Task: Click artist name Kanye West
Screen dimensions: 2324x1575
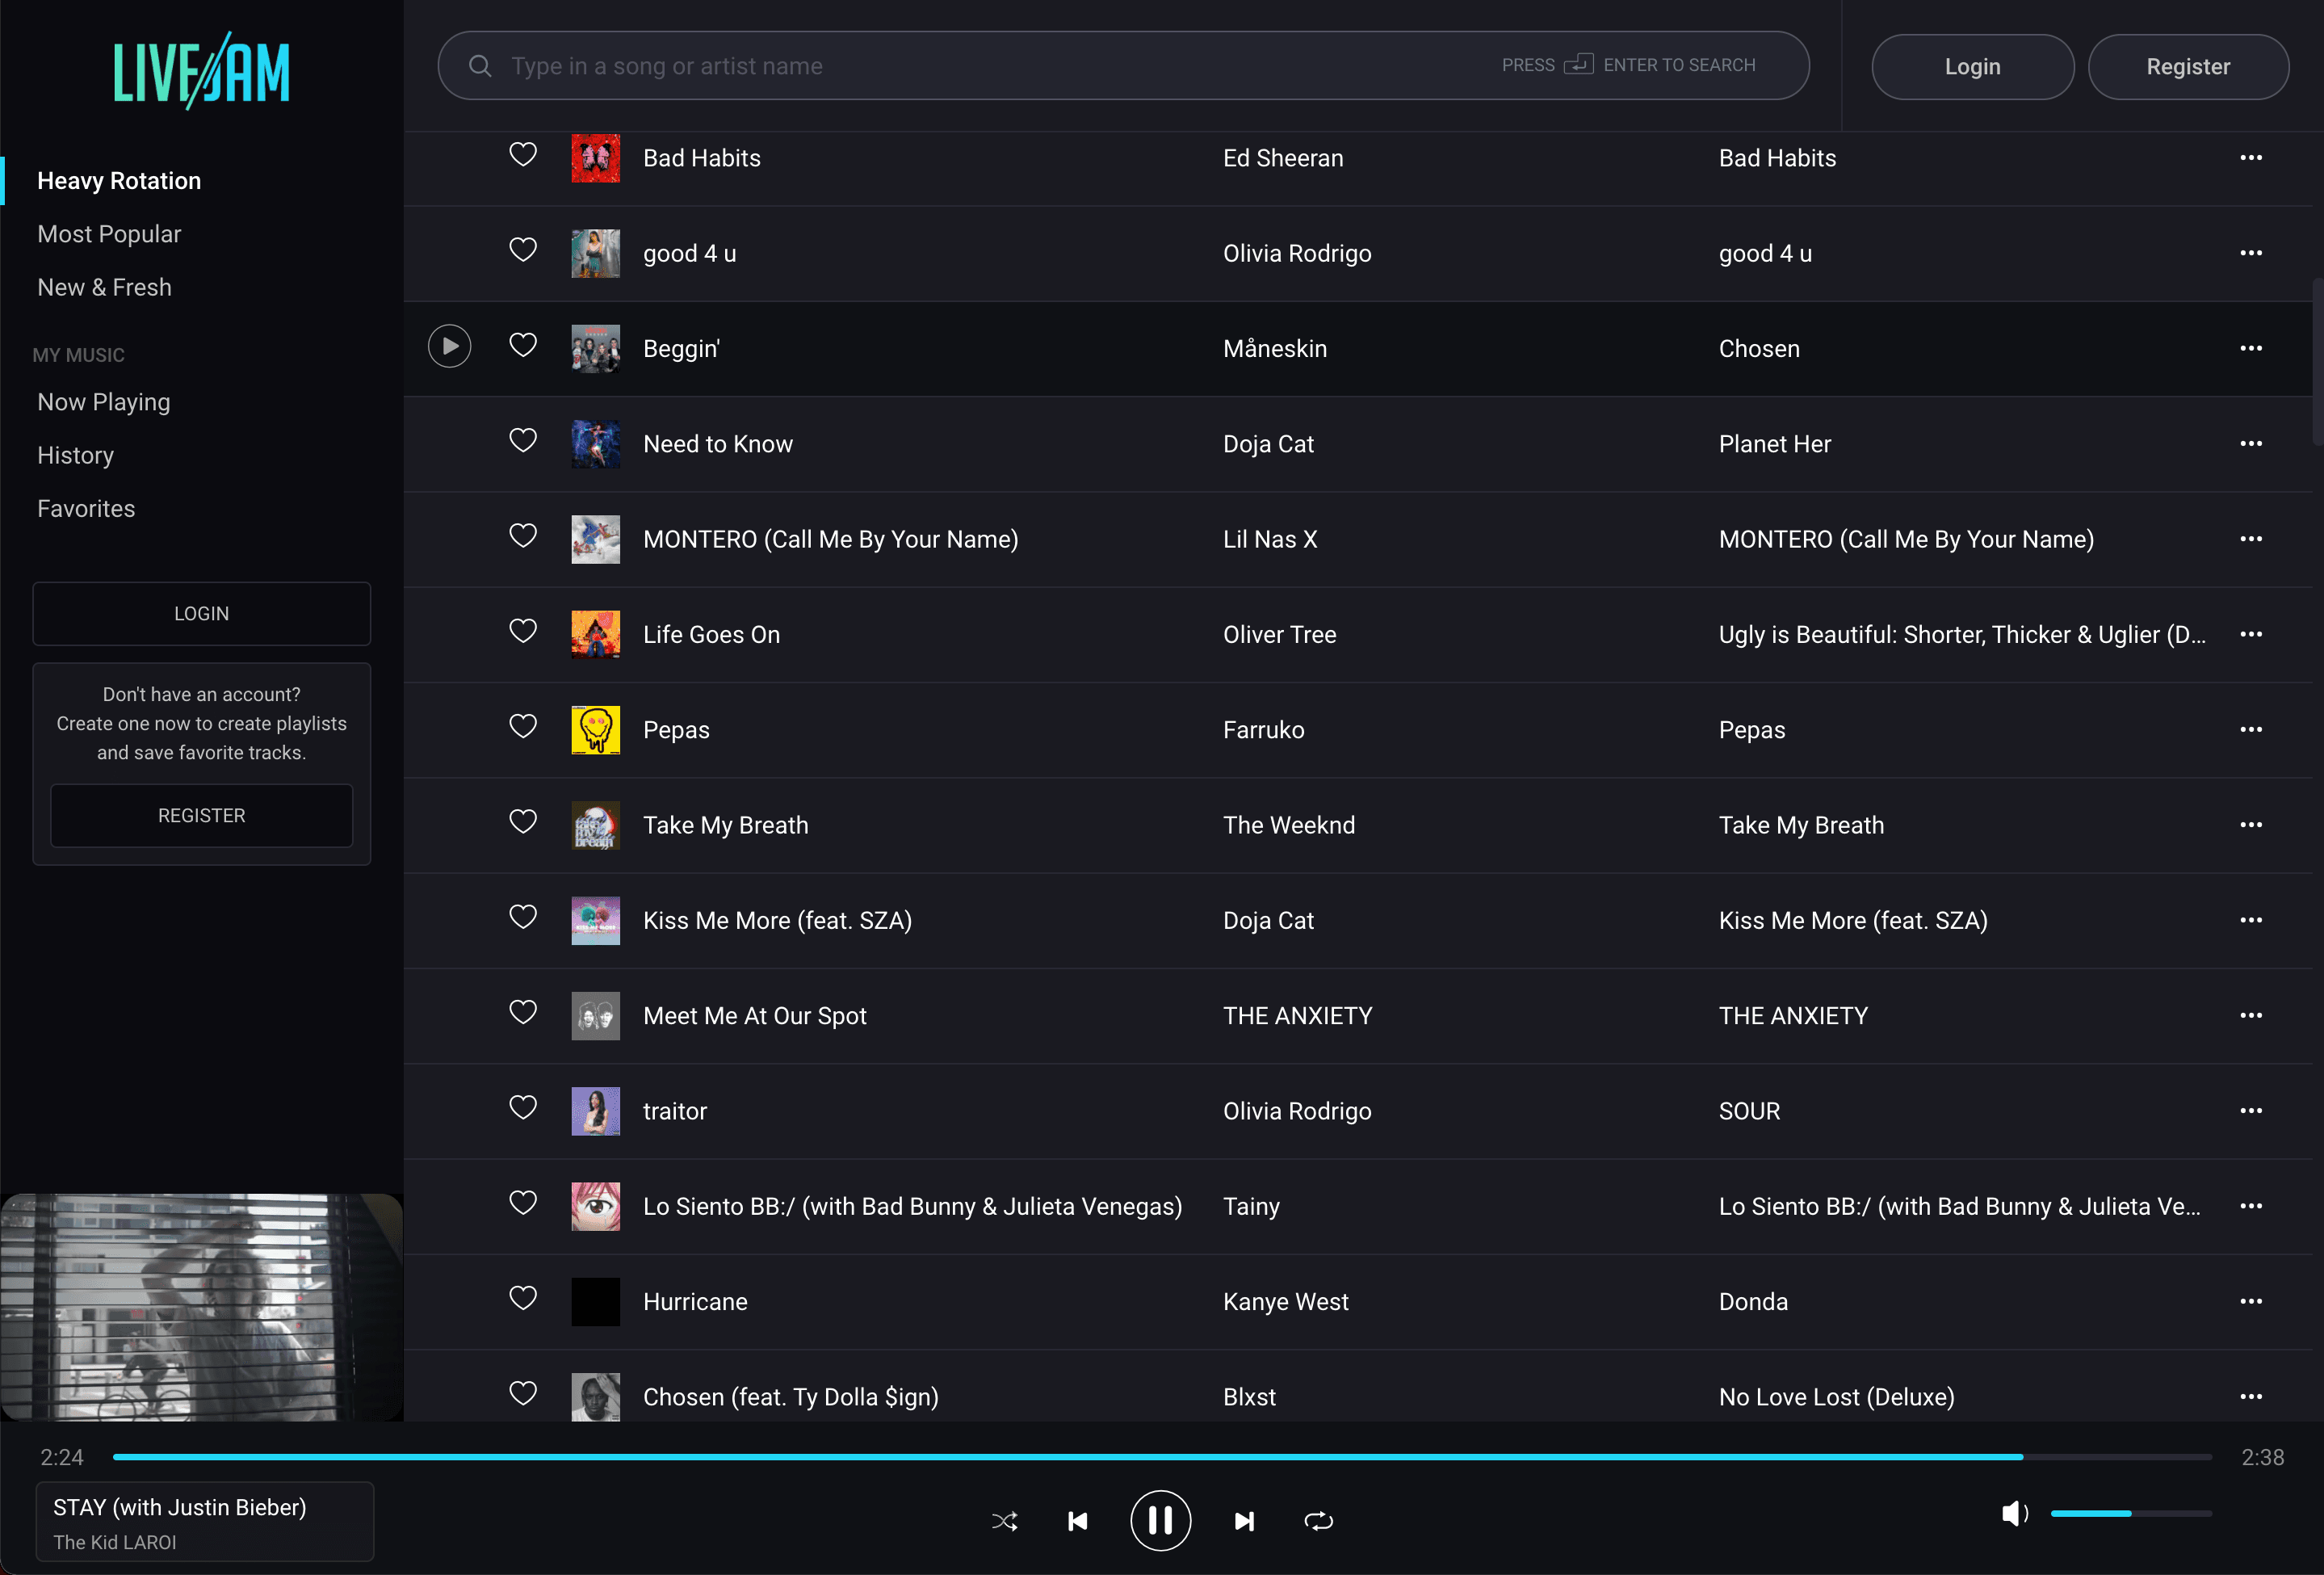Action: coord(1285,1302)
